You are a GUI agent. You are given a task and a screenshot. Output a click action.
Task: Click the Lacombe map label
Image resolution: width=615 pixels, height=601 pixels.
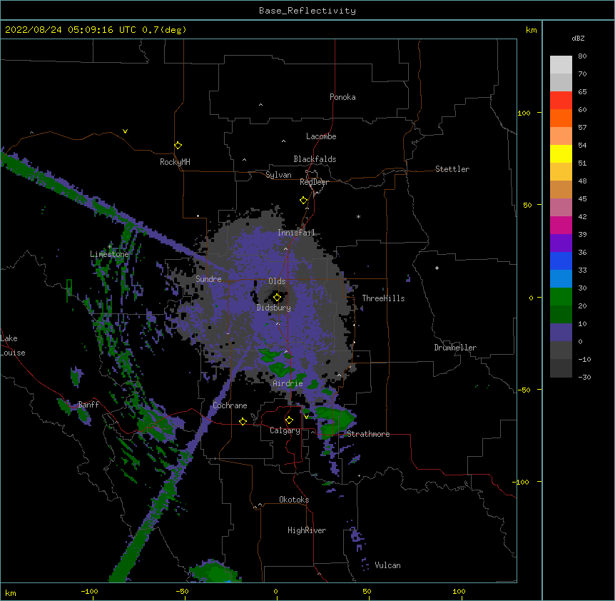click(321, 136)
